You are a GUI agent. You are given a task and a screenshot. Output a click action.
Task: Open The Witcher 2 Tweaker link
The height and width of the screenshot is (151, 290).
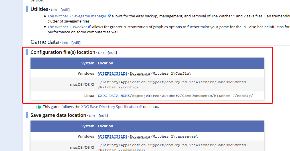coord(67,27)
